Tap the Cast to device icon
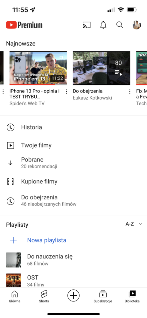The height and width of the screenshot is (318, 147). [x=87, y=25]
